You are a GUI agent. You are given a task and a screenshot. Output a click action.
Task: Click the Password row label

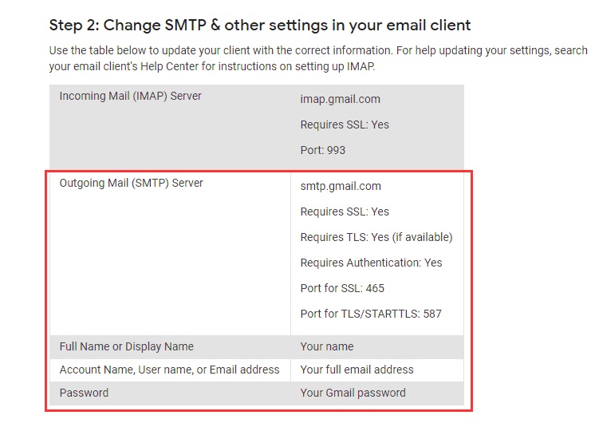coord(84,393)
